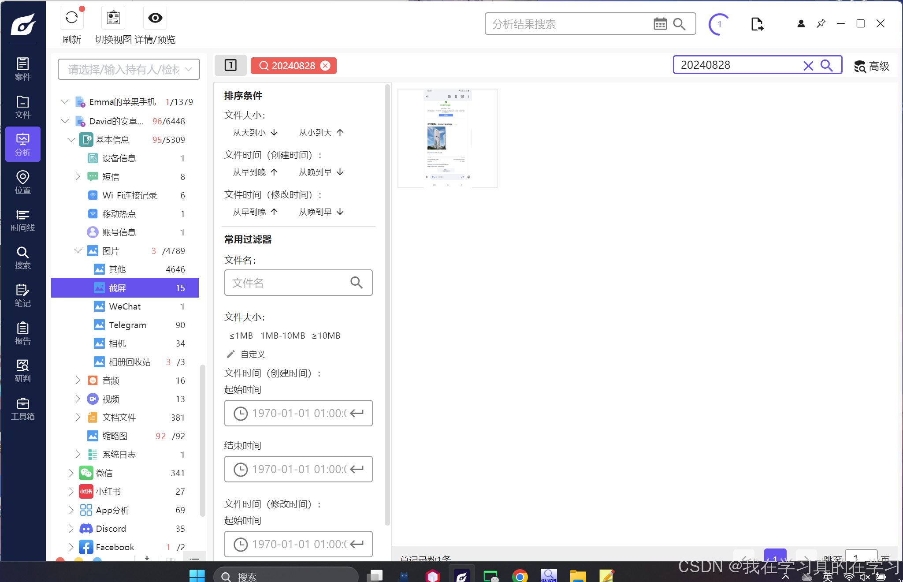Open the Location (位置) sidebar section
This screenshot has width=903, height=582.
(x=23, y=182)
